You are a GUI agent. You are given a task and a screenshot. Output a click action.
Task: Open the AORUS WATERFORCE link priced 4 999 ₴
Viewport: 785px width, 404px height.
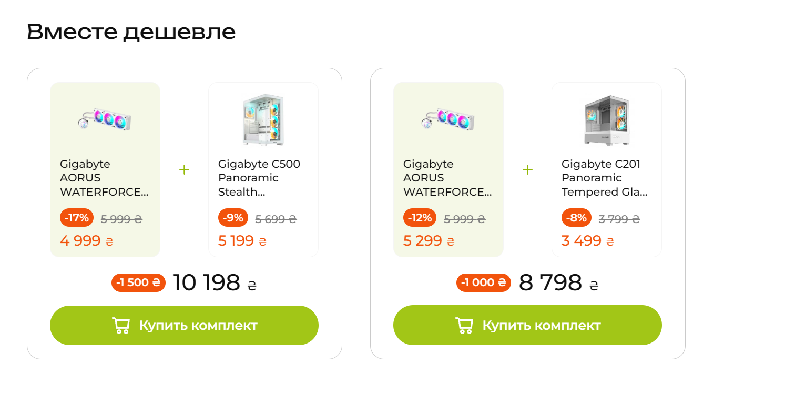(x=104, y=178)
